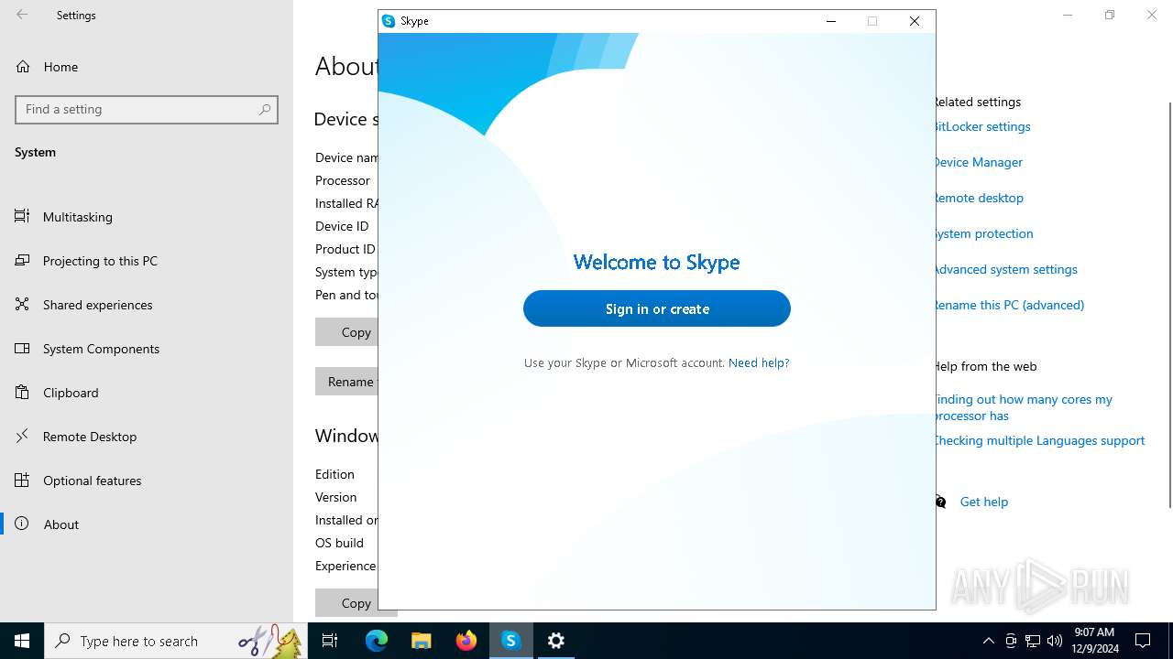Click the Clipboard icon in sidebar
This screenshot has width=1173, height=659.
22,393
